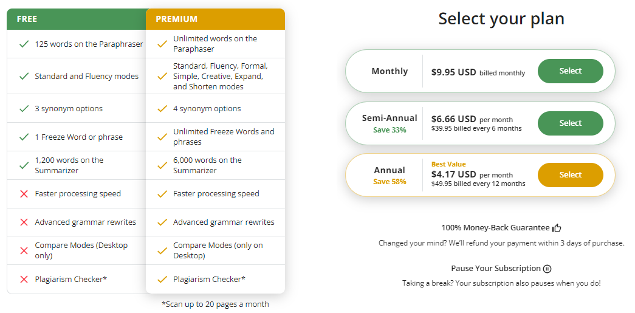Image resolution: width=635 pixels, height=313 pixels.
Task: Click the thumbs-up Money-Back Guarantee icon
Action: click(557, 228)
